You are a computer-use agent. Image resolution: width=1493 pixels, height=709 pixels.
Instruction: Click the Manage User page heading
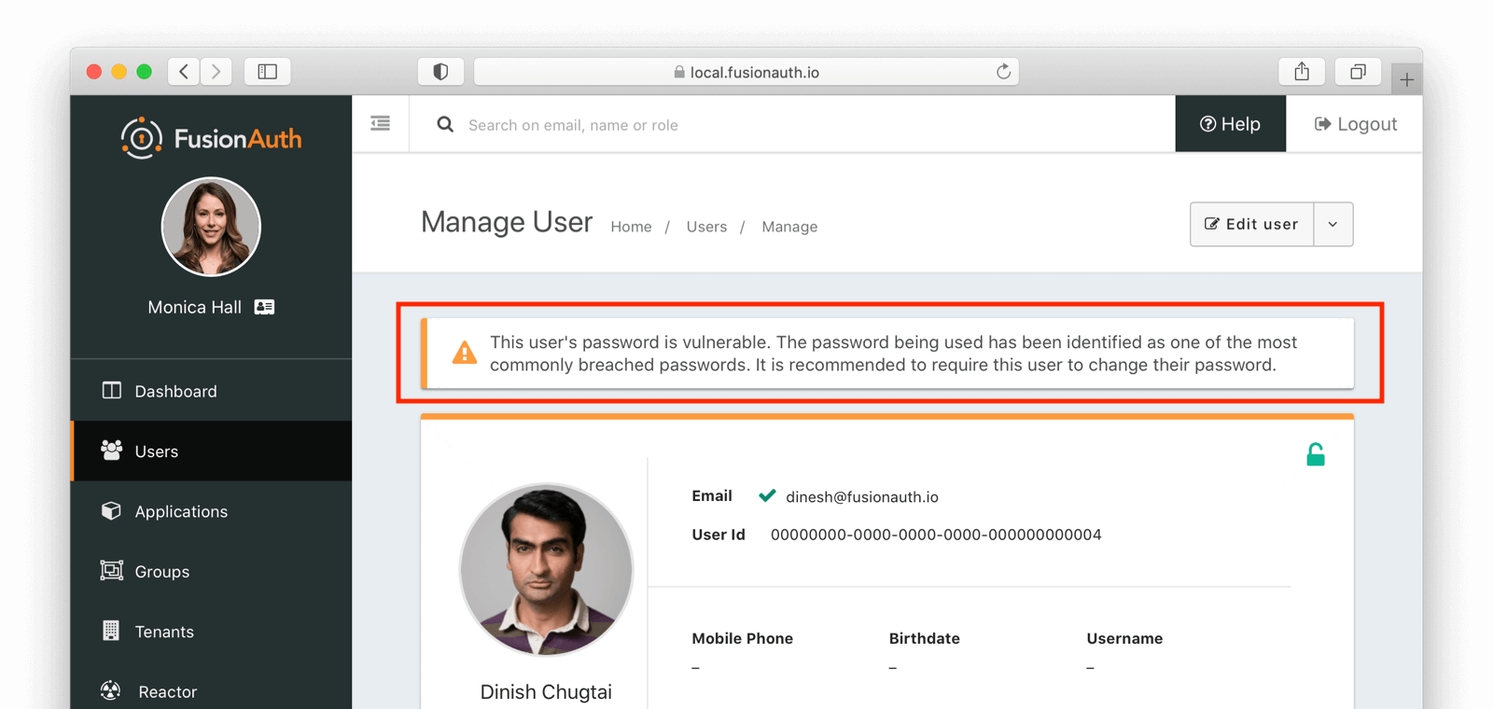click(507, 222)
